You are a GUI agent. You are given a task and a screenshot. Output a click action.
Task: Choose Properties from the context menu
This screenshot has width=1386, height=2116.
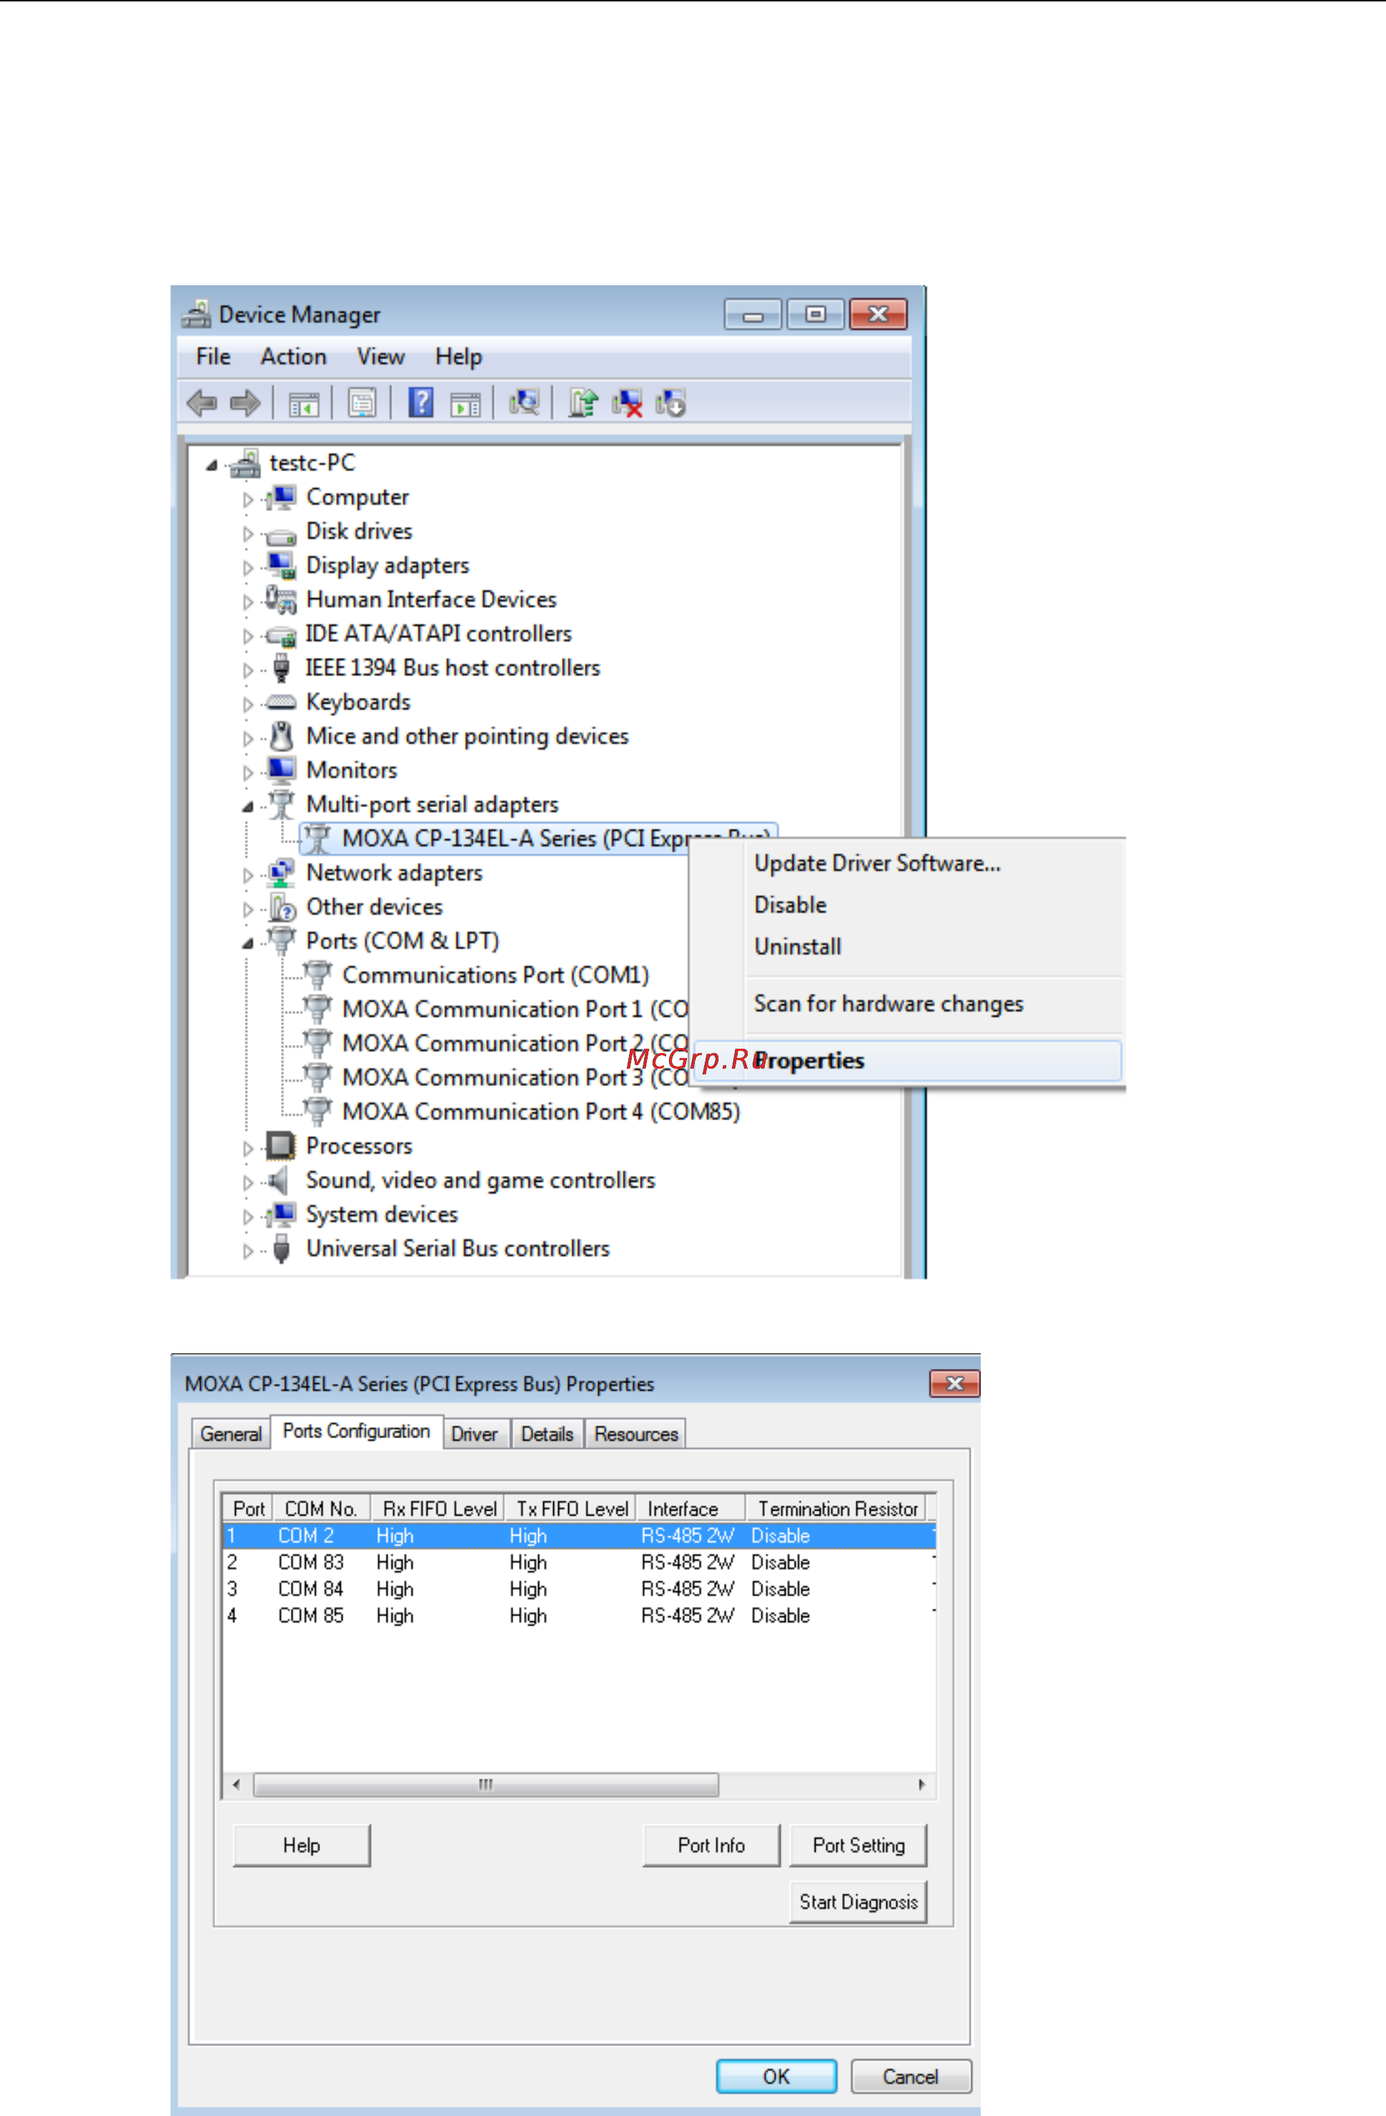907,1061
